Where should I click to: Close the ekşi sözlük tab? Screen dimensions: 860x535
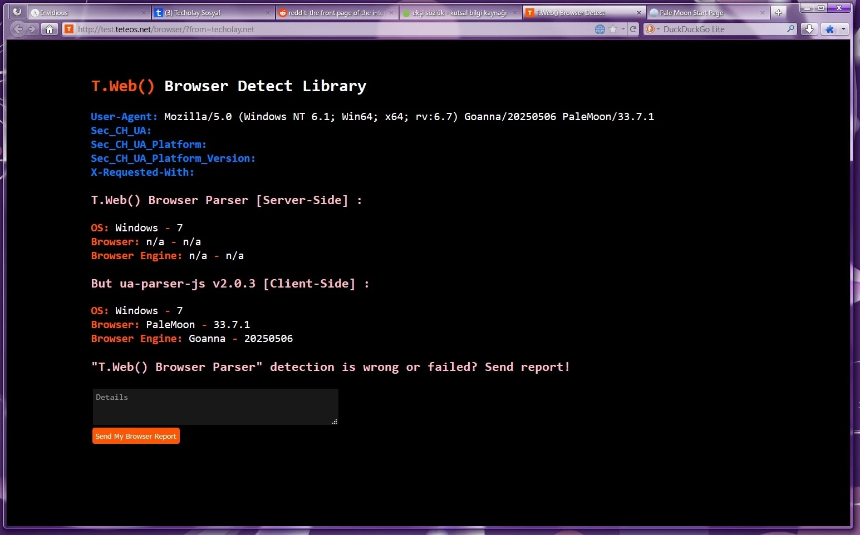(x=514, y=13)
